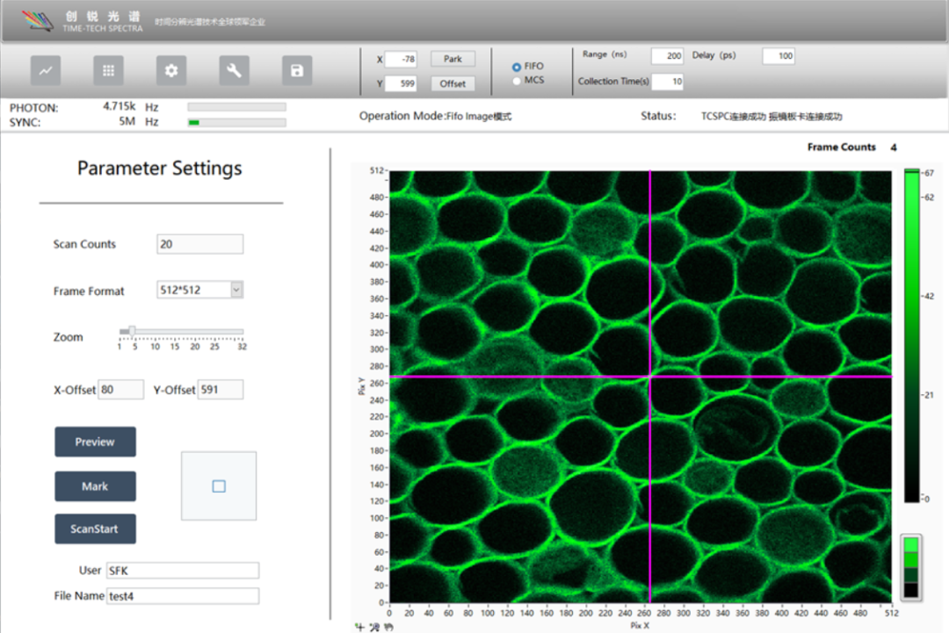Click the File Name field test4
The width and height of the screenshot is (949, 633).
click(183, 596)
